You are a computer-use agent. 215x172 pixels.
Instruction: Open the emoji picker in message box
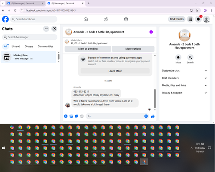(x=146, y=116)
